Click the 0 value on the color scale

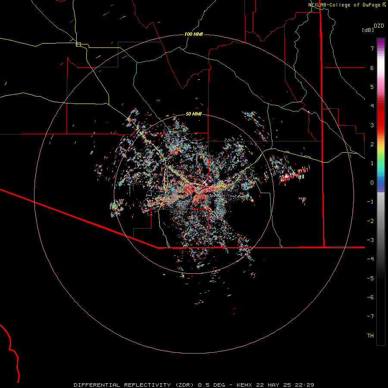tap(372, 183)
